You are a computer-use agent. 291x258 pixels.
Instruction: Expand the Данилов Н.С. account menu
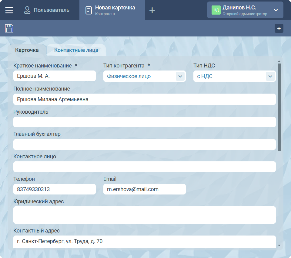click(x=276, y=10)
